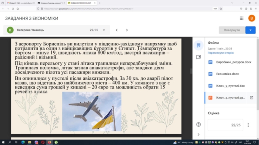Collapse the side panel chevron
Viewport: 259px width, 145px height.
198,135
